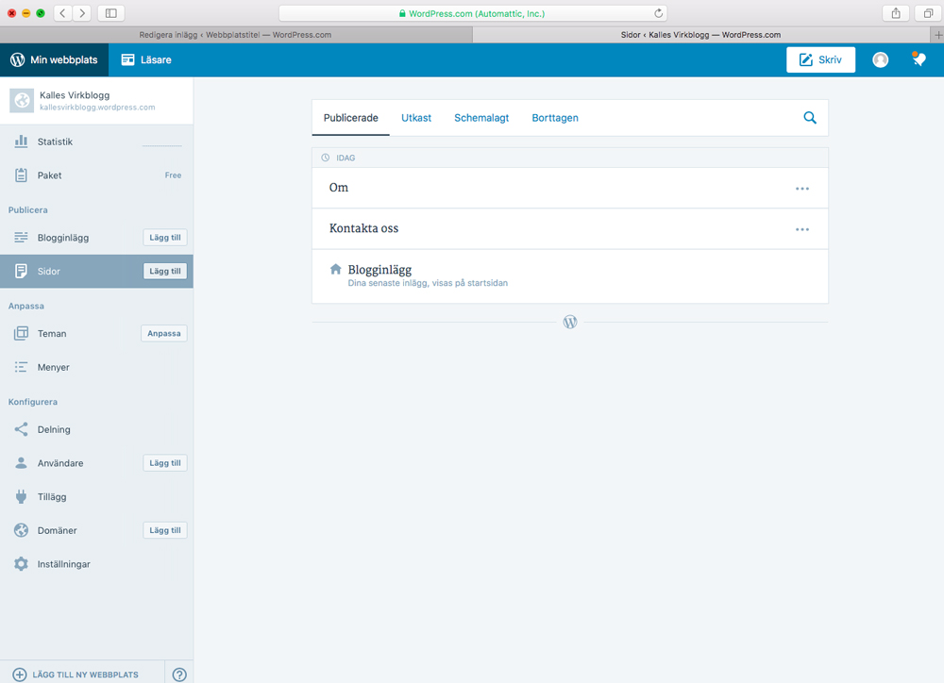Viewport: 944px width, 683px height.
Task: Expand options menu for the Om page
Action: point(801,189)
